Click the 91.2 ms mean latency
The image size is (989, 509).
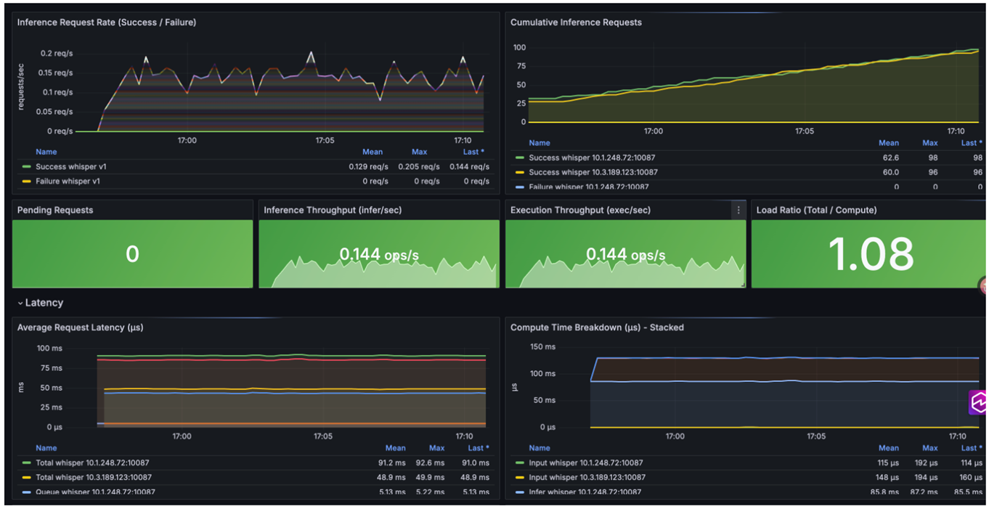click(392, 463)
